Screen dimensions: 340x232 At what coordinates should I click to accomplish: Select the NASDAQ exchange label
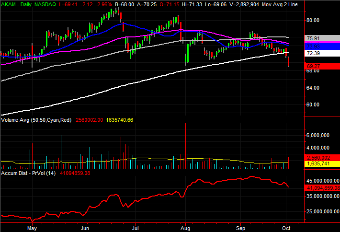click(x=45, y=4)
